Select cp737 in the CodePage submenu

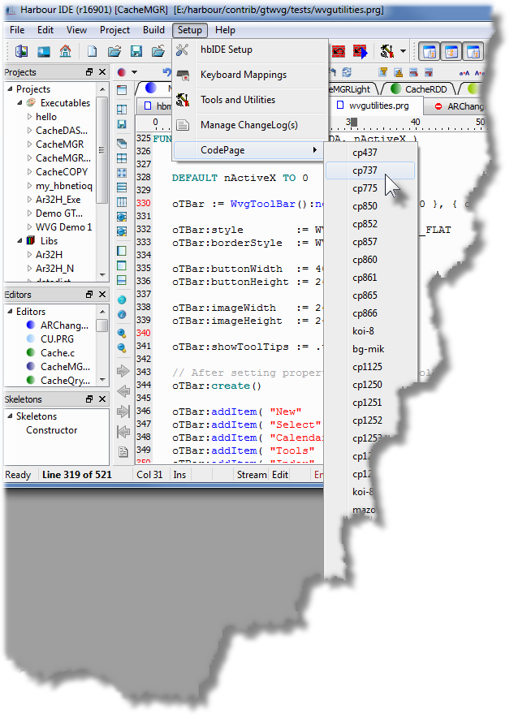tap(370, 170)
